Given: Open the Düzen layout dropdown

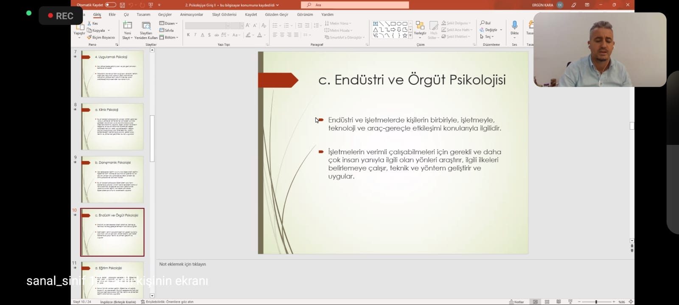Looking at the screenshot, I should (x=168, y=23).
